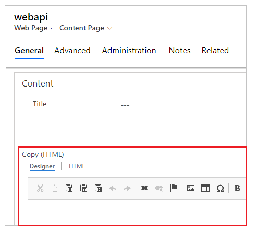Image resolution: width=256 pixels, height=234 pixels.
Task: Open the Advanced tab
Action: (x=72, y=51)
